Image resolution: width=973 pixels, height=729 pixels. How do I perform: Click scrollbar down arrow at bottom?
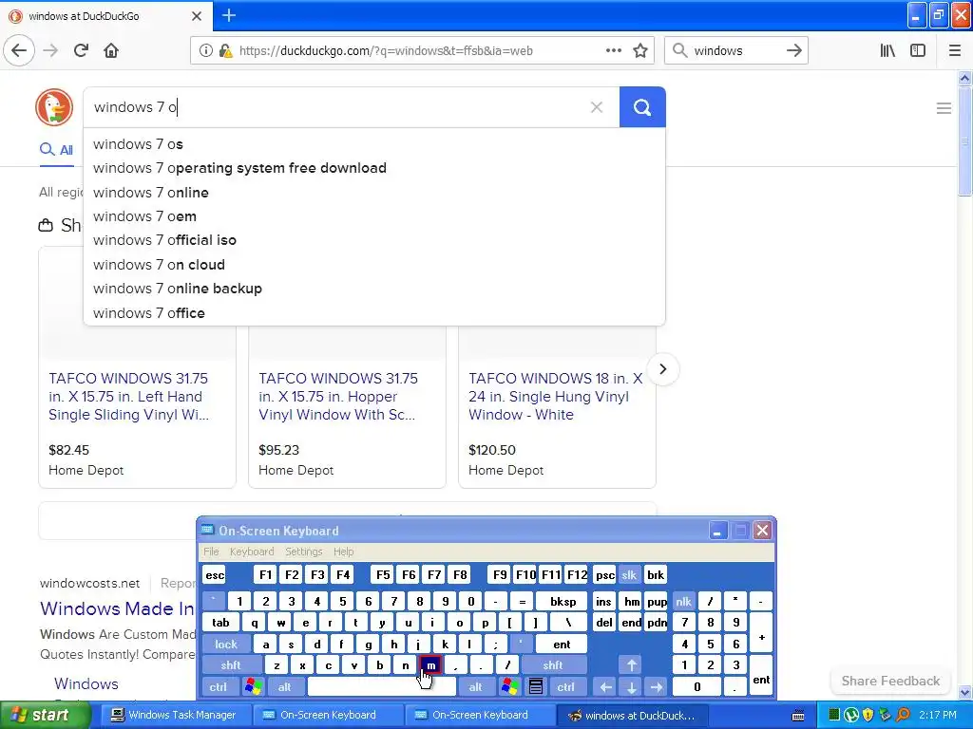[x=964, y=692]
